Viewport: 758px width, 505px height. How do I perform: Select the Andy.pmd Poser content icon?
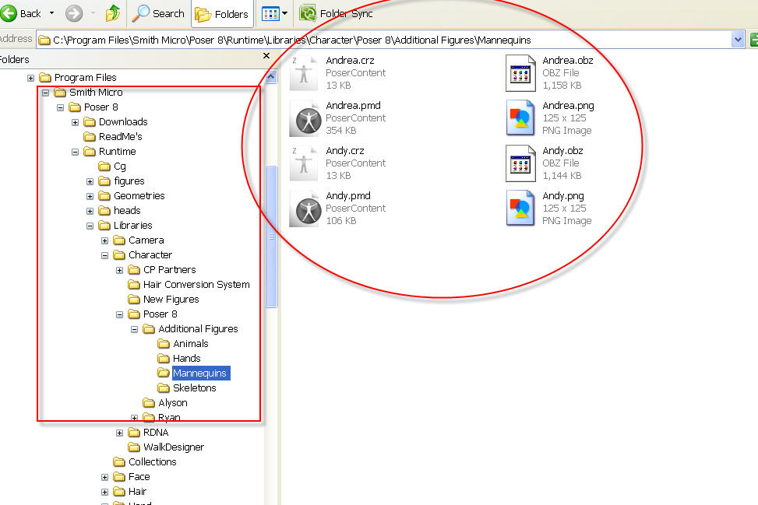pyautogui.click(x=305, y=209)
